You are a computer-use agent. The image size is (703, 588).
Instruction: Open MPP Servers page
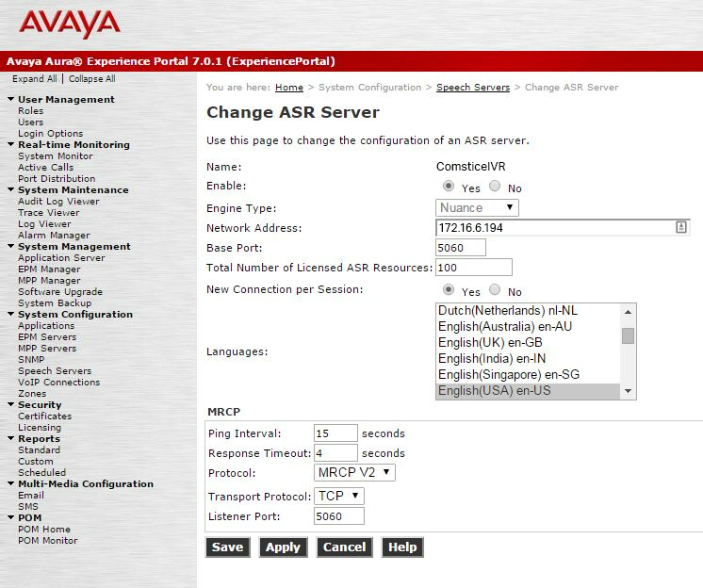coord(47,349)
